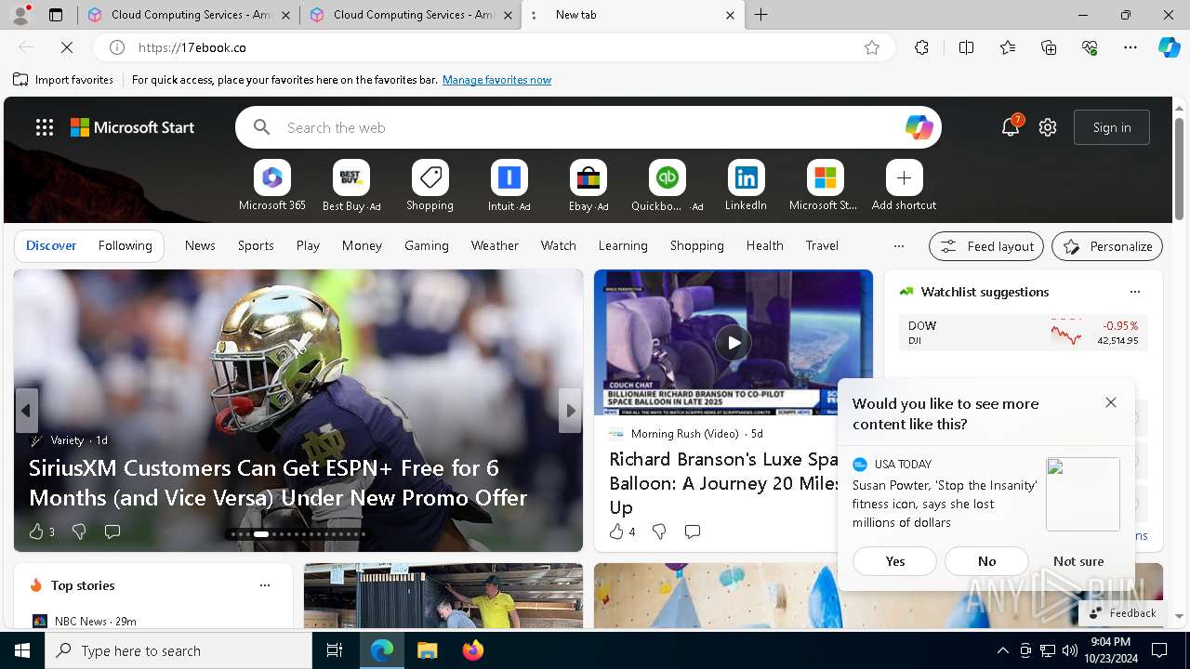The width and height of the screenshot is (1190, 669).
Task: Open Top stories options menu
Action: click(x=265, y=585)
